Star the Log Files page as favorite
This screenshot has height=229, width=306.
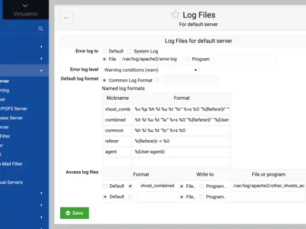pyautogui.click(x=175, y=15)
